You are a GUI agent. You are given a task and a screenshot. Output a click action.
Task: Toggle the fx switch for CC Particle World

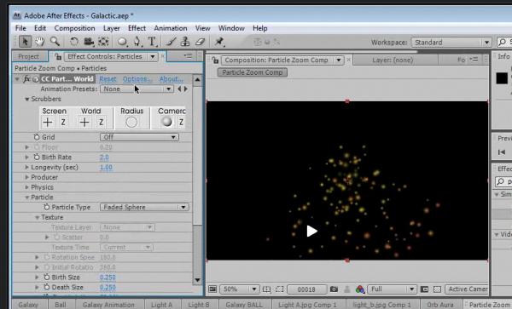tap(26, 79)
